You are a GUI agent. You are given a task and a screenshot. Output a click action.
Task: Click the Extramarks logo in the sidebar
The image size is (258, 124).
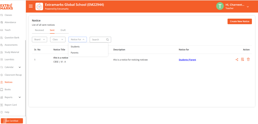6,7
